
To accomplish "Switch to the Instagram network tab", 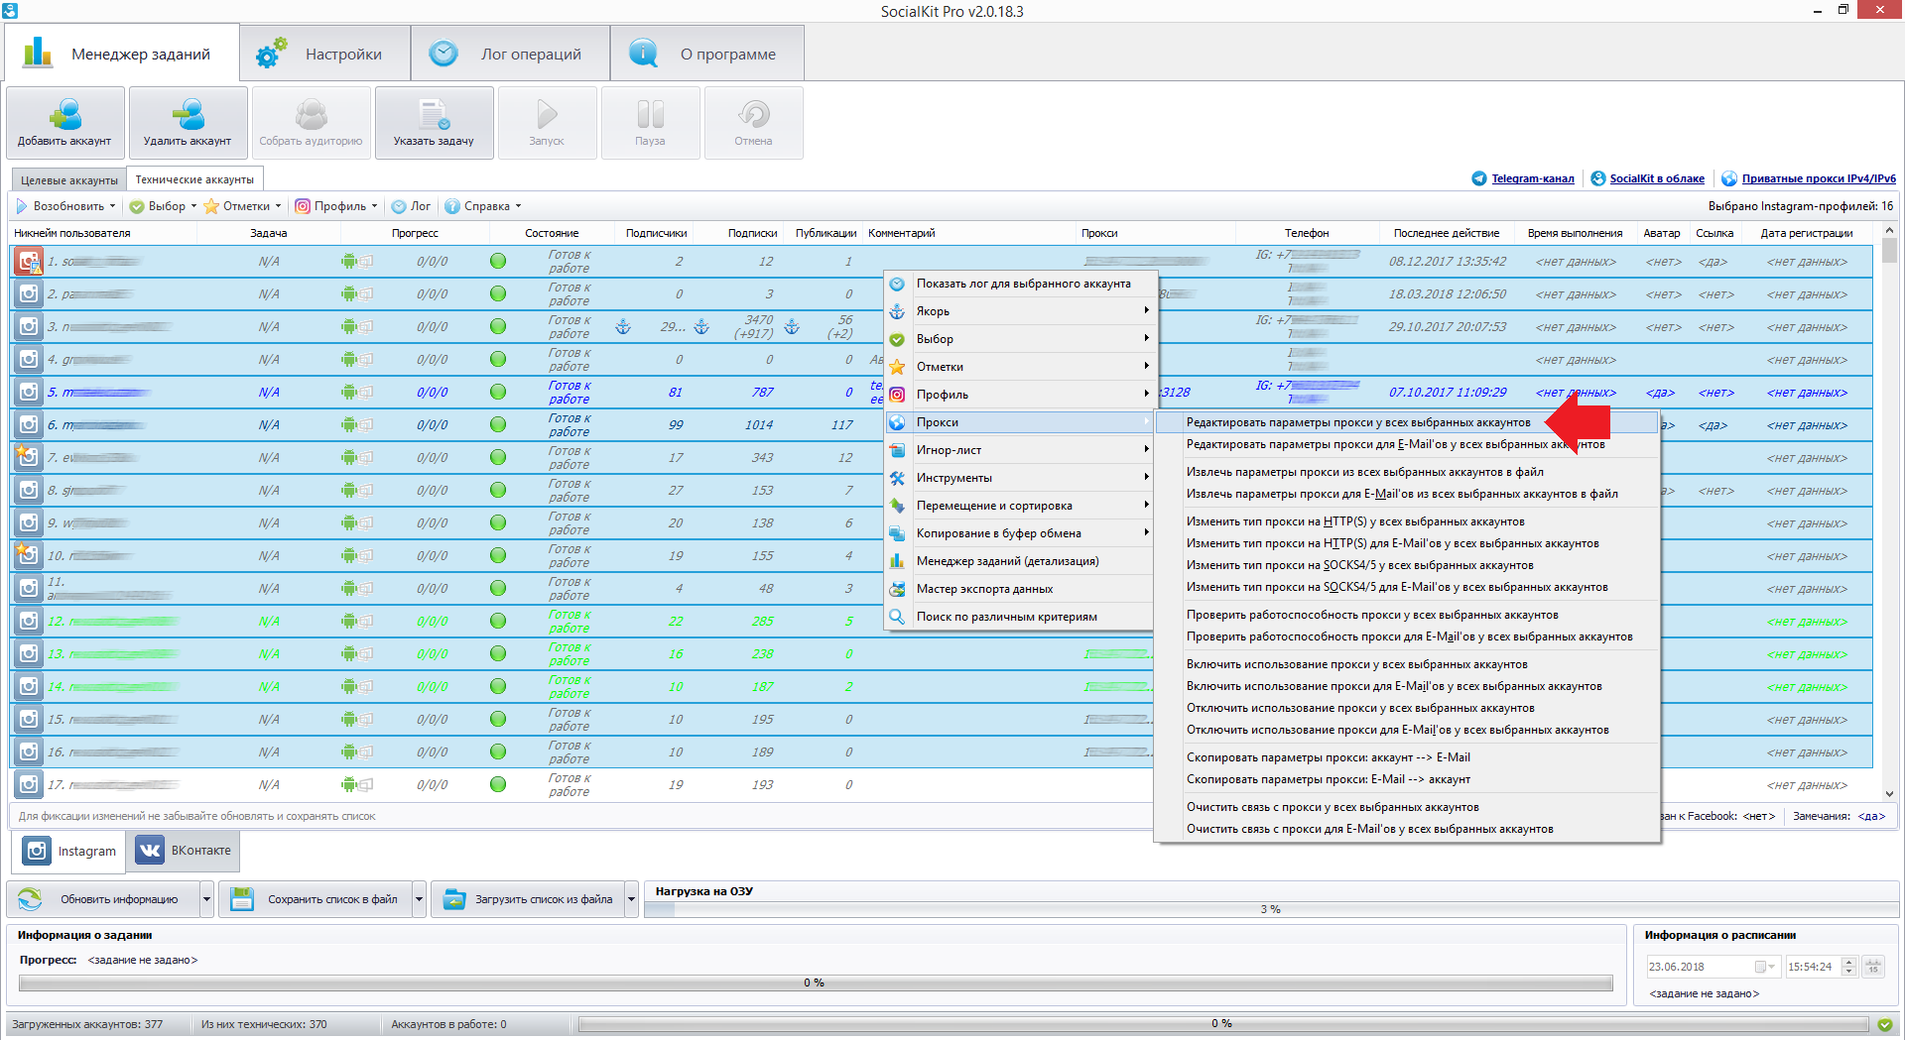I will point(69,851).
